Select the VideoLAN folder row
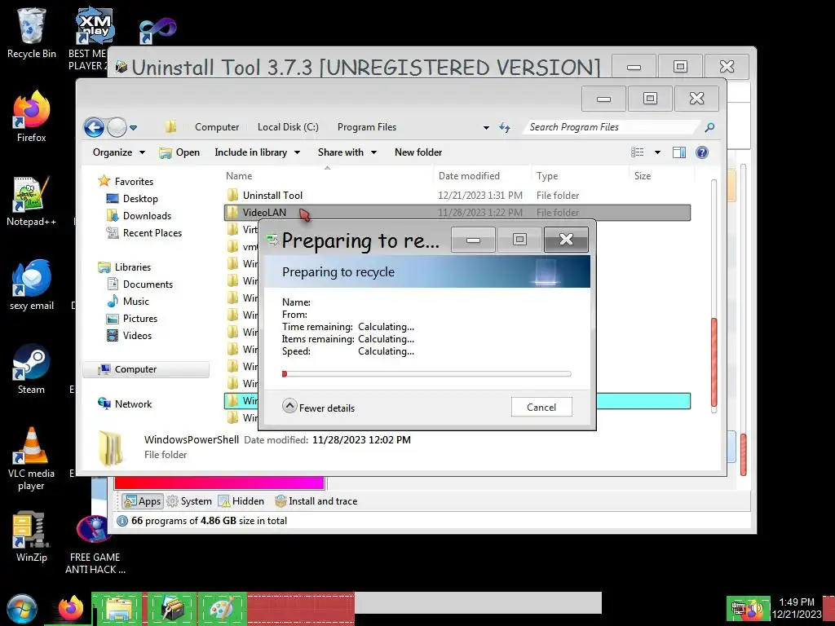Image resolution: width=835 pixels, height=626 pixels. [x=457, y=213]
